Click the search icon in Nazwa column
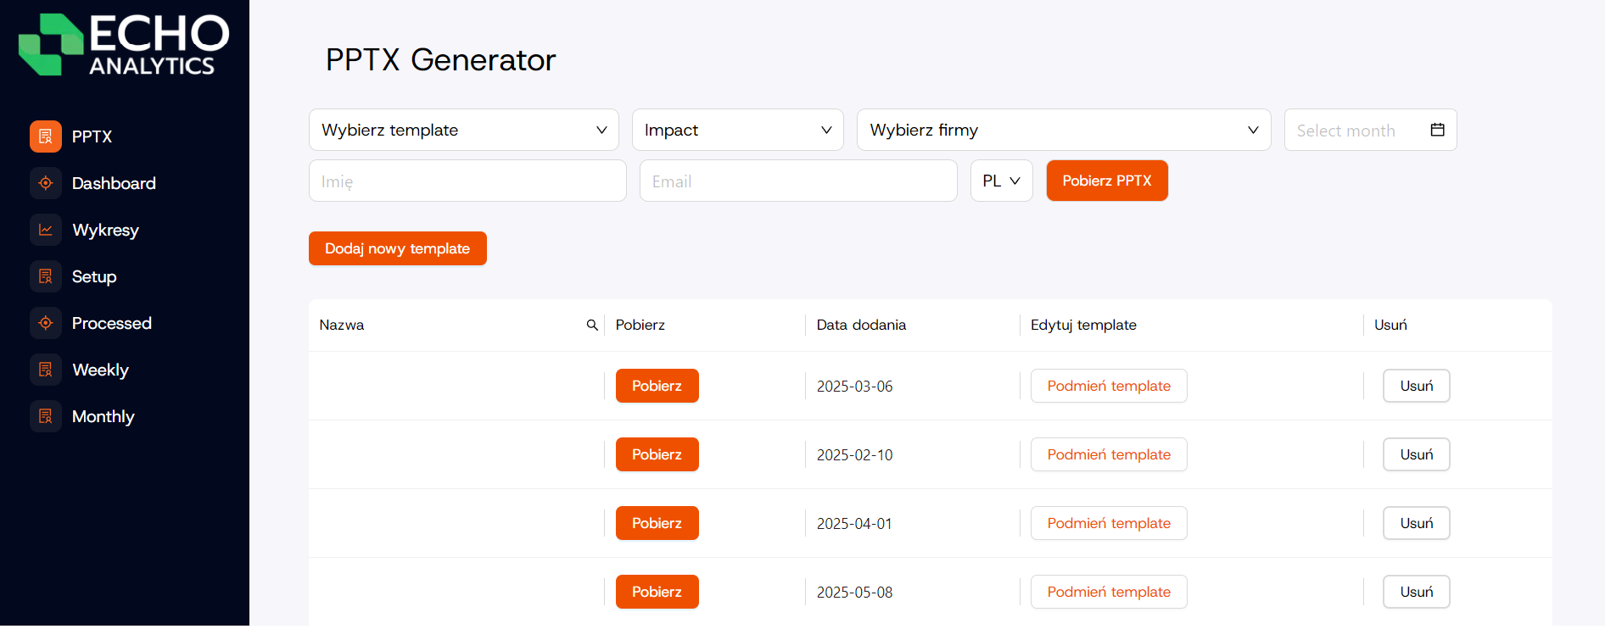1605x629 pixels. 592,325
